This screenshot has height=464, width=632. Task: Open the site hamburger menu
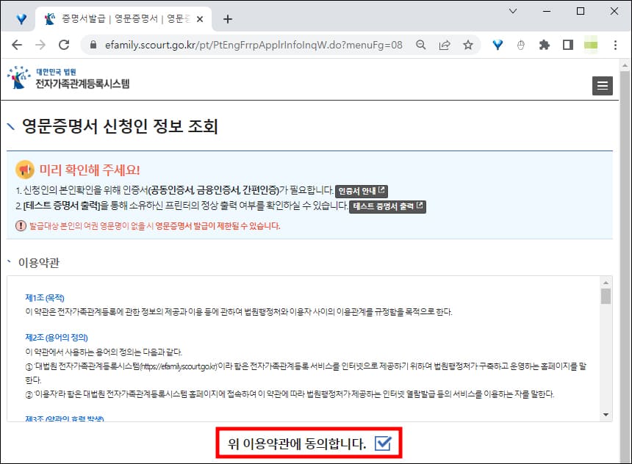[x=603, y=86]
